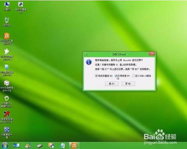Launch the NT password clear tool (Alt+C) icon
187x149 pixels.
click(7, 117)
